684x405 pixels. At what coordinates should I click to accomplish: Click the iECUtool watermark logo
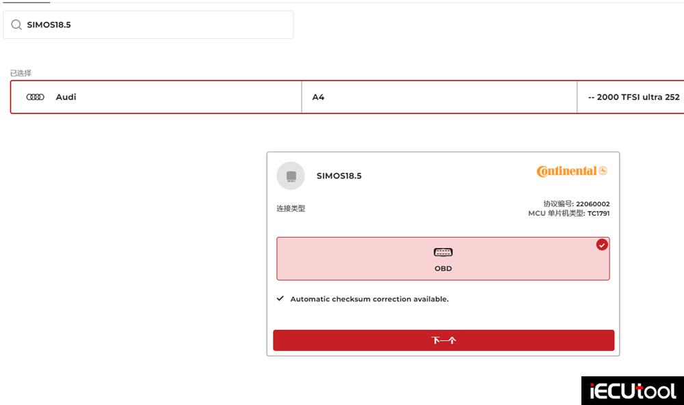[632, 391]
